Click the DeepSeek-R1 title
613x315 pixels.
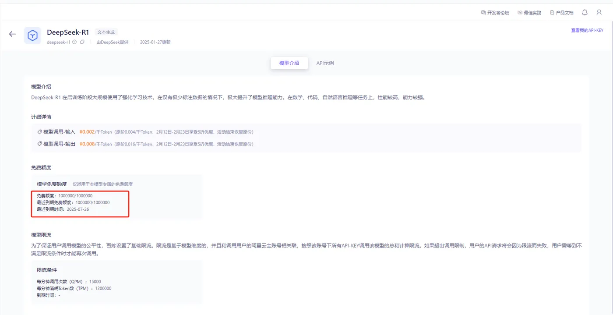pos(68,32)
